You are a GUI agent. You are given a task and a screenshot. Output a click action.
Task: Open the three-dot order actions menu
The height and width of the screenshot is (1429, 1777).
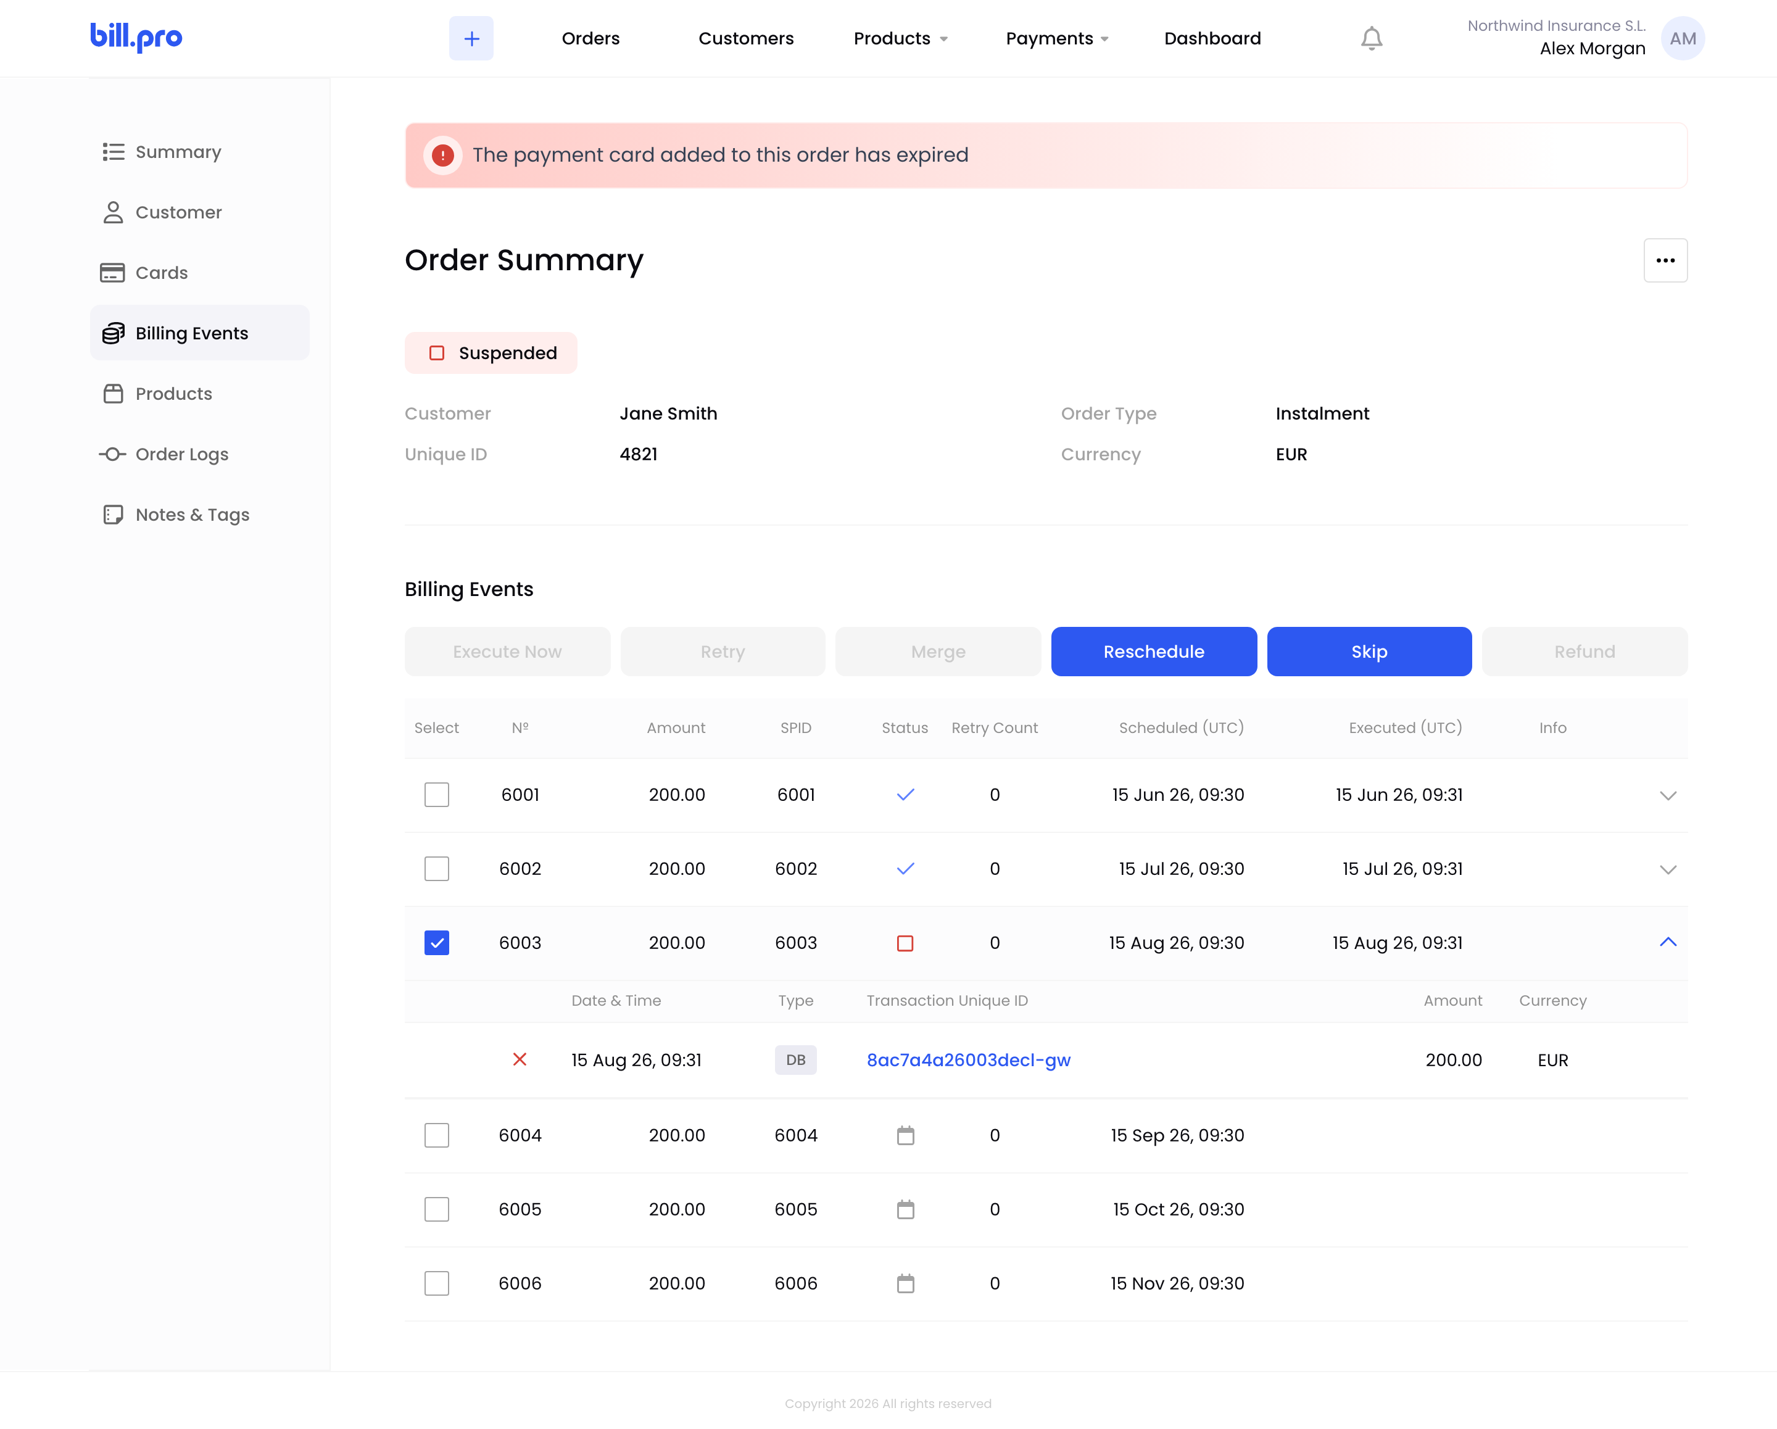1665,260
